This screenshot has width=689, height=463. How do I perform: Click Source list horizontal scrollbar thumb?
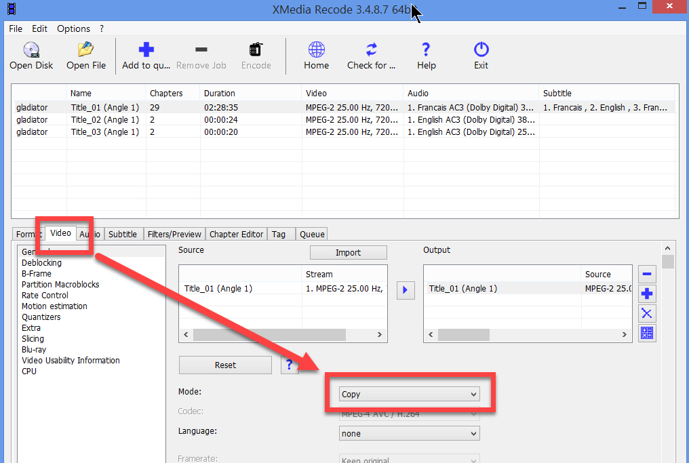click(x=269, y=335)
